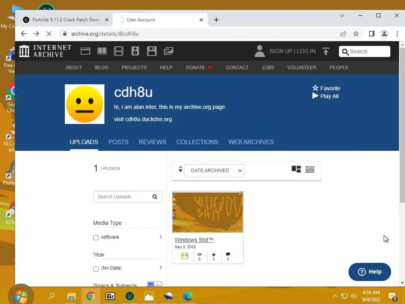Switch to the Fortnite Crack Patch browser tab

pos(64,20)
